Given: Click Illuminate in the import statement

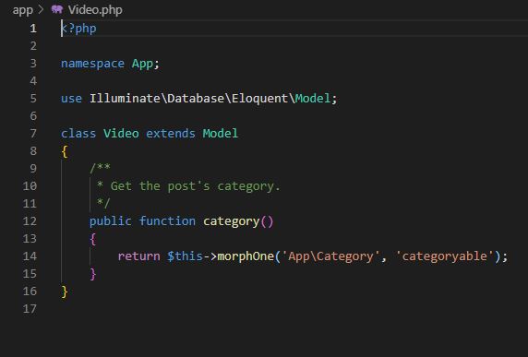Looking at the screenshot, I should (125, 99).
